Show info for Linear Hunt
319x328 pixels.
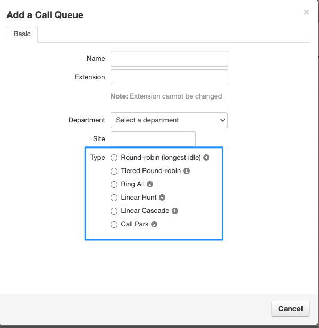162,198
